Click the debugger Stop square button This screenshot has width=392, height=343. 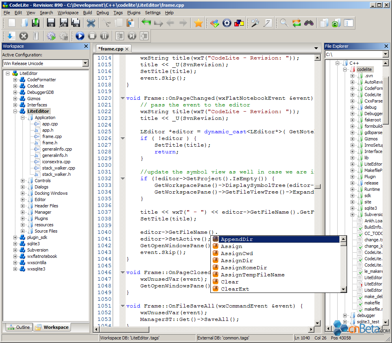click(92, 36)
